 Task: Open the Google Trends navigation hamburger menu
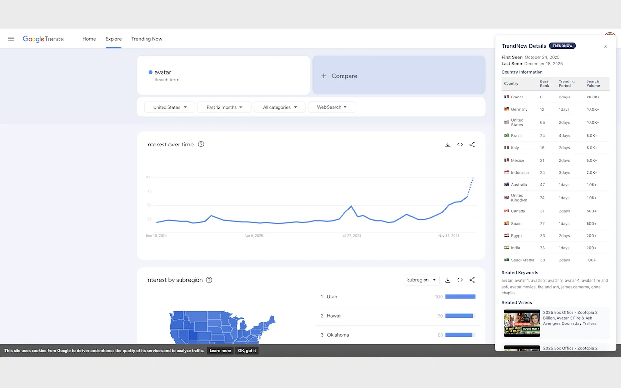(x=11, y=39)
